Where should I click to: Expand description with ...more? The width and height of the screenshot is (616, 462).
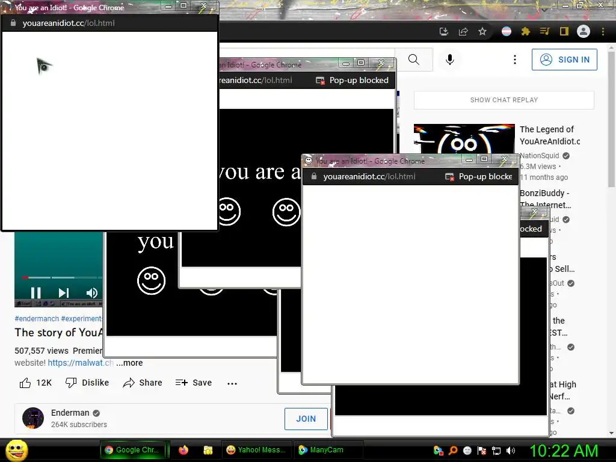click(129, 363)
